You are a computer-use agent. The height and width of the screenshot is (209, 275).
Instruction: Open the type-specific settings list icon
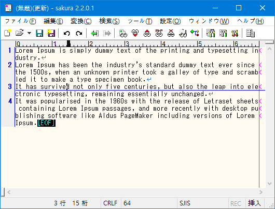click(x=211, y=33)
